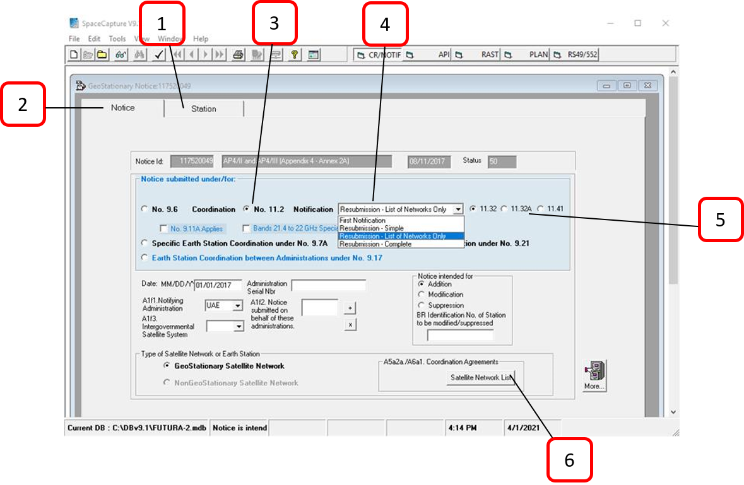Click the plus button to add administration
Viewport: 744px width, 485px height.
click(x=350, y=308)
